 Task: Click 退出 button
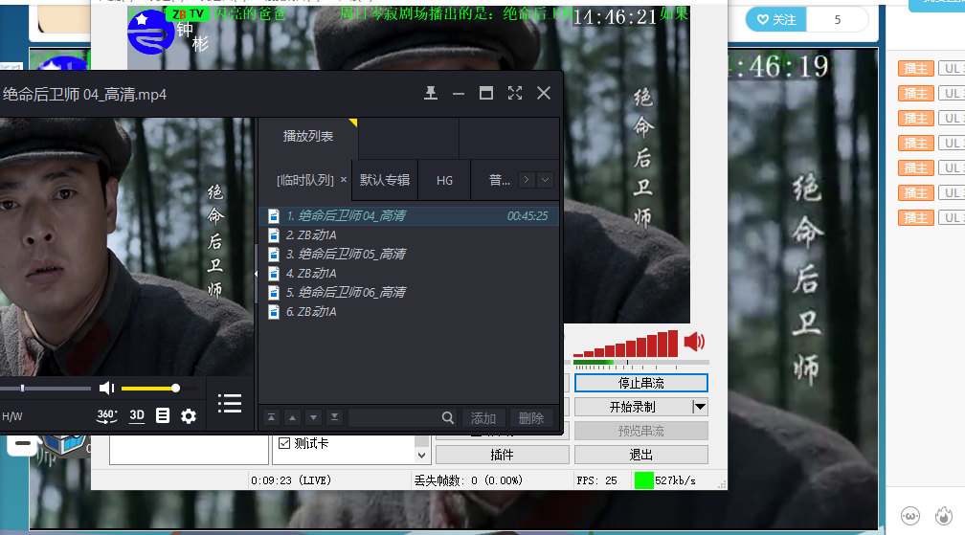click(x=641, y=455)
